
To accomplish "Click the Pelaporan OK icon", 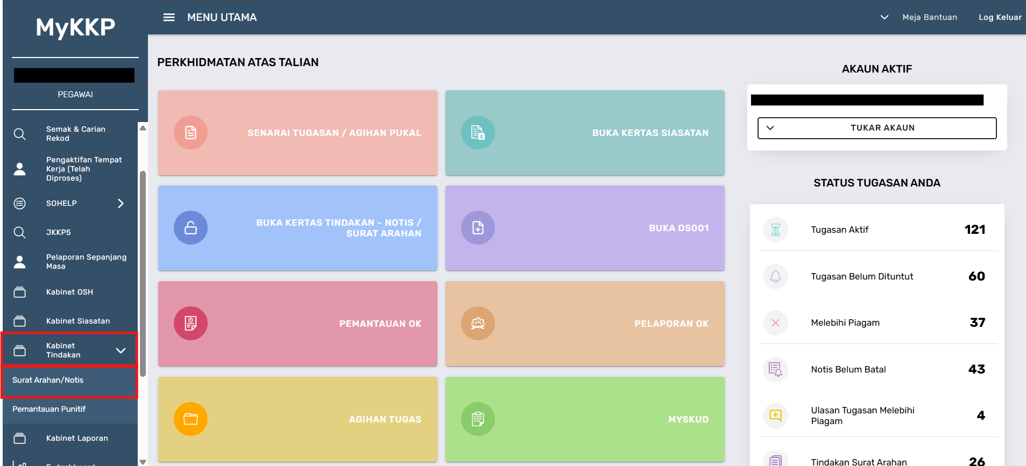I will click(x=478, y=324).
